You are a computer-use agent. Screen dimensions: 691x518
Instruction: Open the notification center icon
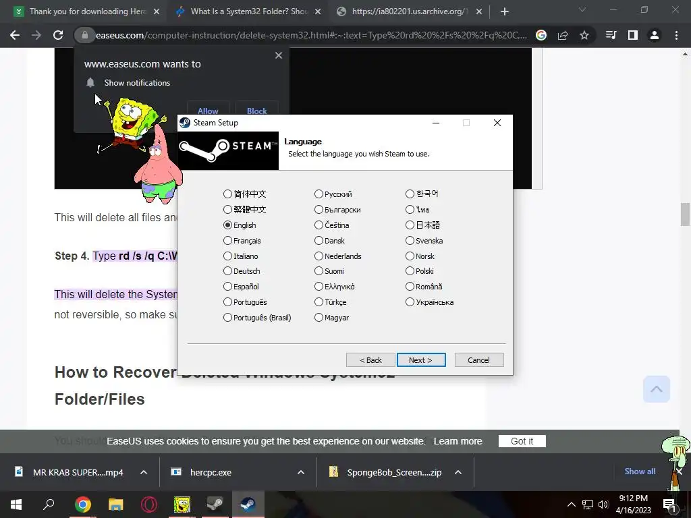670,505
